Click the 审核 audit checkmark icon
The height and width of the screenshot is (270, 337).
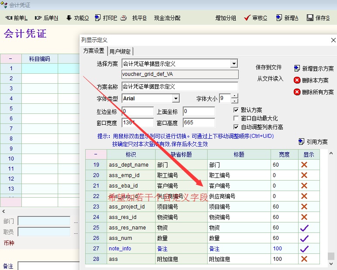tap(247, 18)
